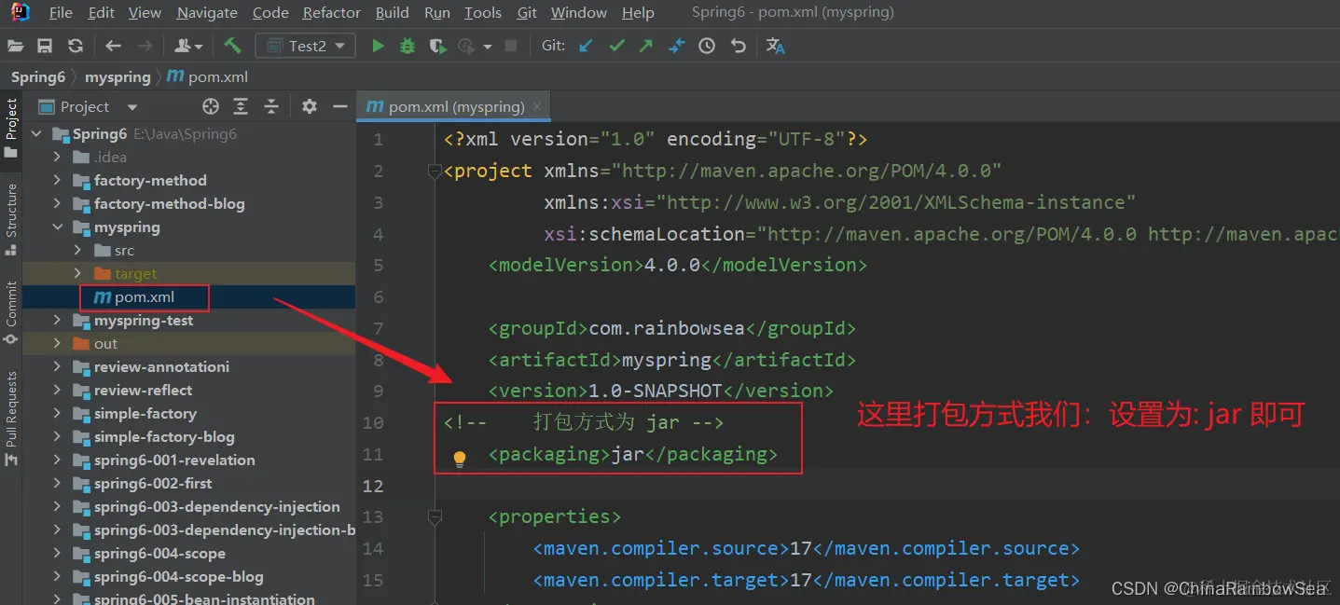Click the Git Pull Requests icon
The height and width of the screenshot is (605, 1340).
pos(677,46)
